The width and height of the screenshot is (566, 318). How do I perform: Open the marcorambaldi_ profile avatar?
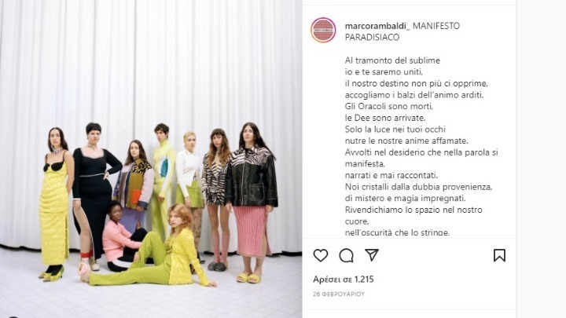323,31
